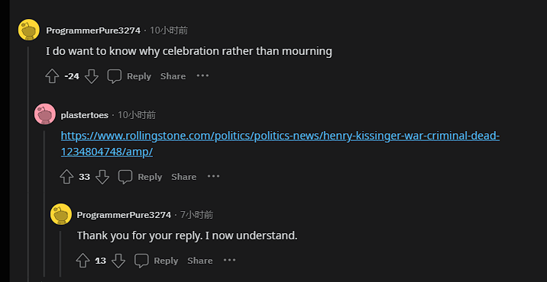Open the three-dot menu on plastertoes' comment
This screenshot has width=547, height=282.
tap(213, 176)
